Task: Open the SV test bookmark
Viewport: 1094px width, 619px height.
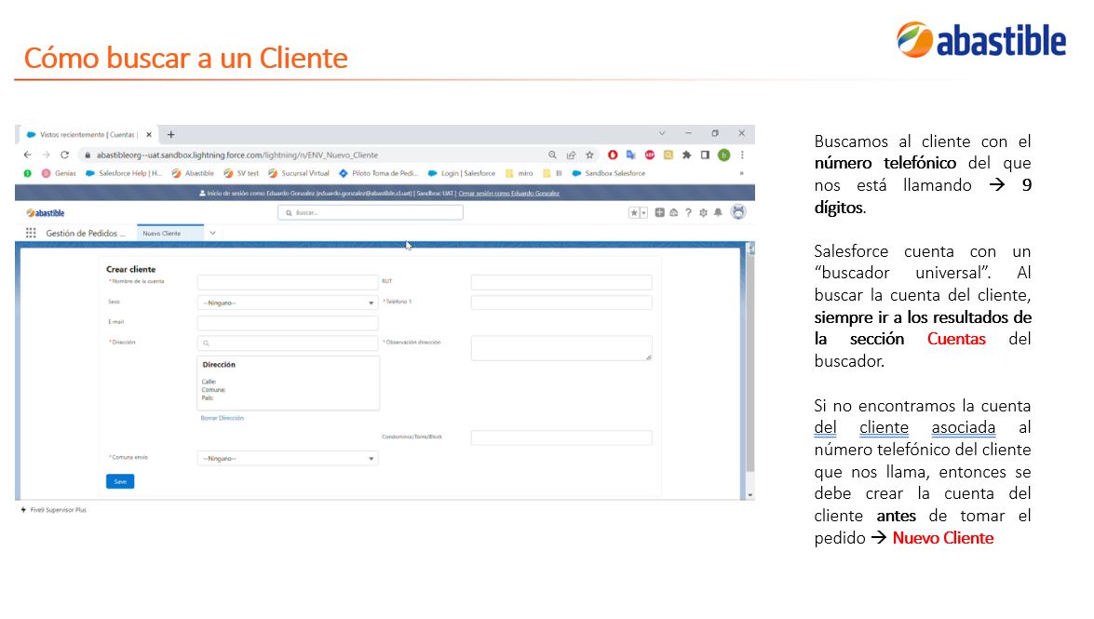Action: (x=241, y=173)
